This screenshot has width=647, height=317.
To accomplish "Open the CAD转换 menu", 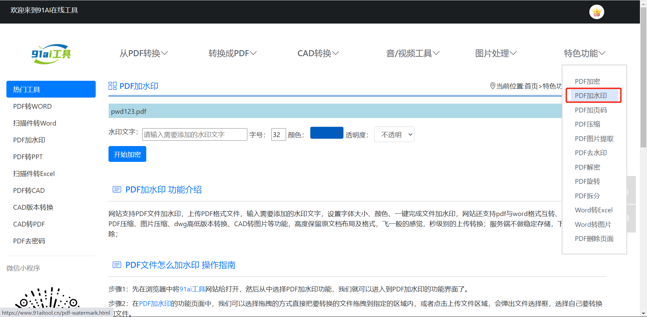I will coord(318,53).
